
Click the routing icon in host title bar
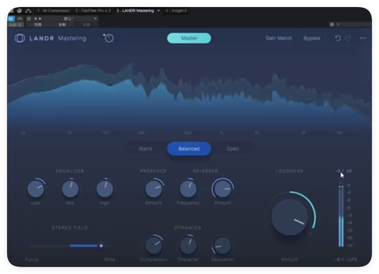tap(28, 11)
